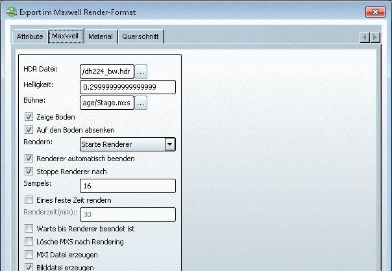Click the Bühne: label
Screen dimensions: 392x271
pos(34,100)
